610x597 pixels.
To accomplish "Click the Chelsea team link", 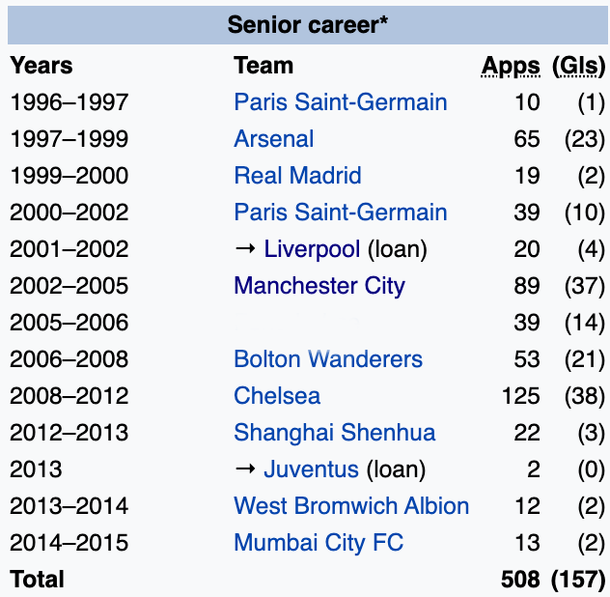I will 277,396.
